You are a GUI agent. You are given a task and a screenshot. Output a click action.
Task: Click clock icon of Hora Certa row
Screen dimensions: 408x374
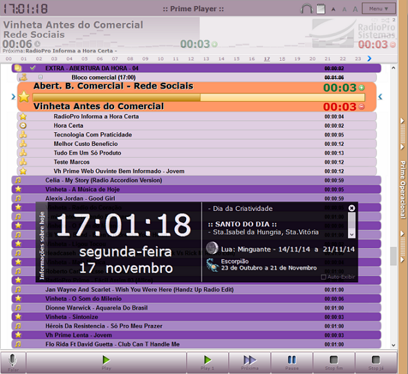click(x=23, y=126)
